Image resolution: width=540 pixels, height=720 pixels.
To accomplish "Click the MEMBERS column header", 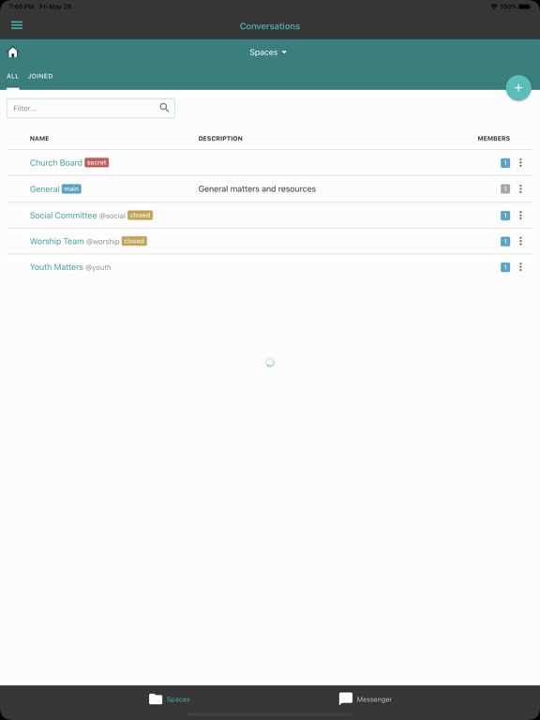I will coord(494,138).
